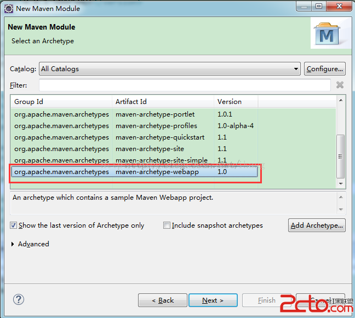This screenshot has height=318, width=355.
Task: Click inside the Filter text field
Action: (185, 85)
